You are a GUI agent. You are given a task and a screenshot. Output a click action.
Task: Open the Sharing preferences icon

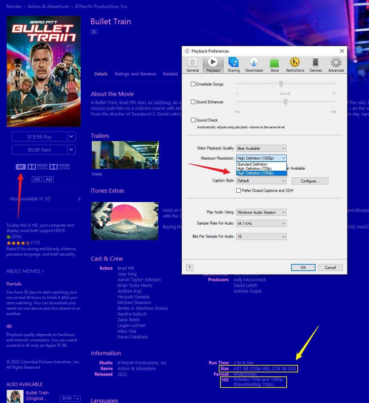(x=234, y=65)
